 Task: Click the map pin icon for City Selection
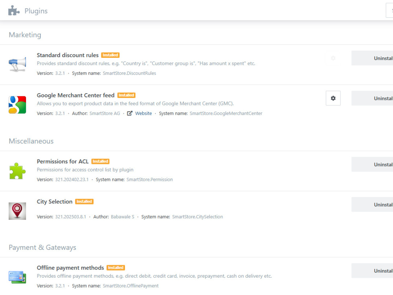(x=17, y=211)
